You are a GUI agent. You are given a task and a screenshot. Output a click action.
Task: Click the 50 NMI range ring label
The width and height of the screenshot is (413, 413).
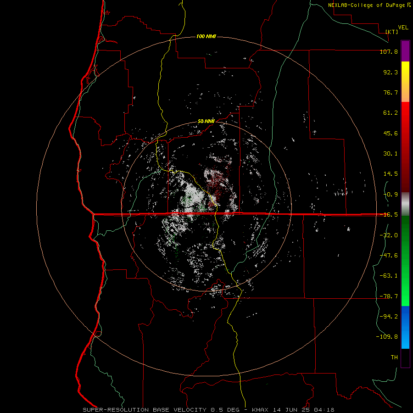[x=206, y=122]
